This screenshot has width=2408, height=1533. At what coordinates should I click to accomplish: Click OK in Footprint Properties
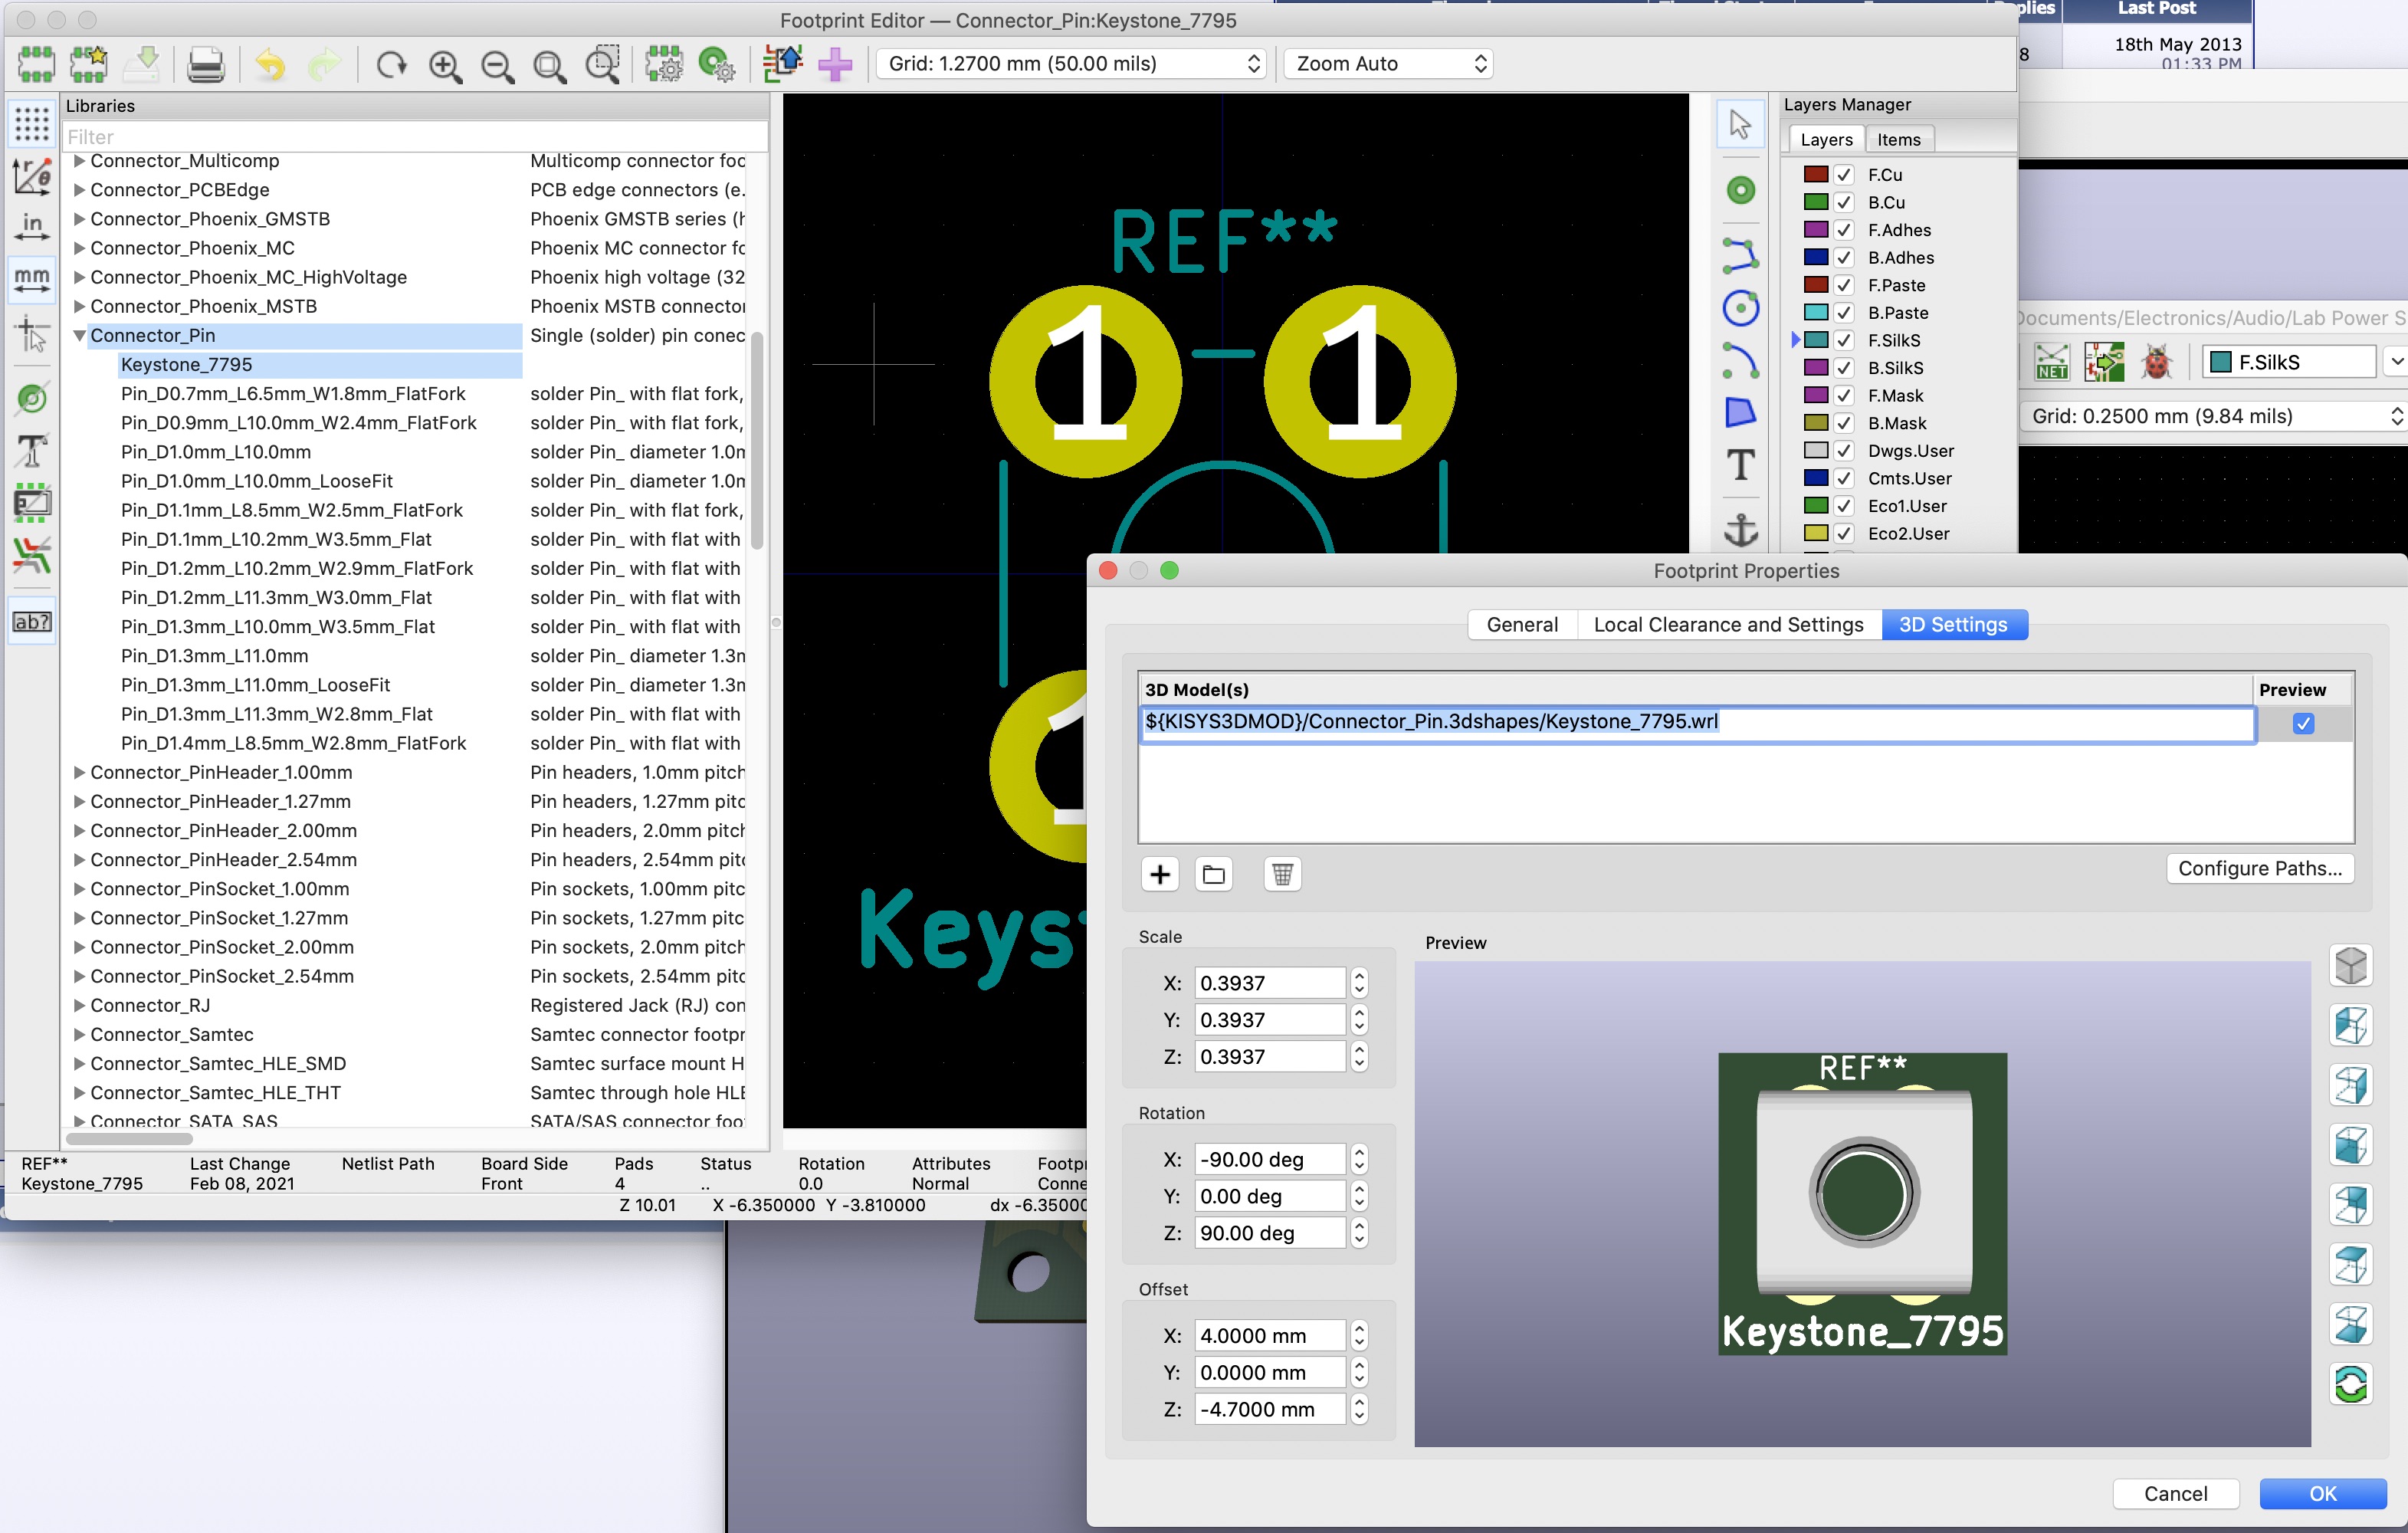tap(2322, 1493)
